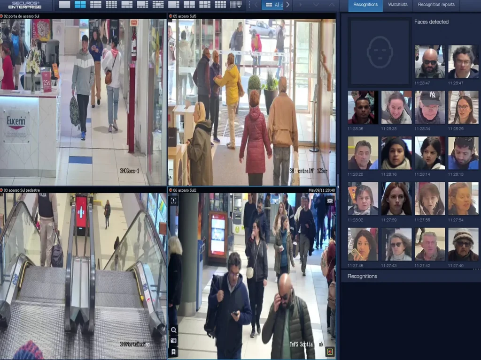Select the face thumbnail timestamped 11:27:43

point(396,244)
